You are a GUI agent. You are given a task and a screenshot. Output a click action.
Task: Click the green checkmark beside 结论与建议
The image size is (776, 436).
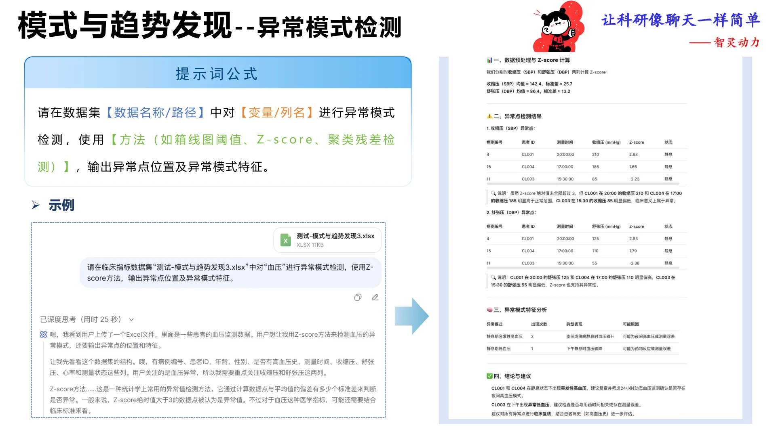click(489, 376)
